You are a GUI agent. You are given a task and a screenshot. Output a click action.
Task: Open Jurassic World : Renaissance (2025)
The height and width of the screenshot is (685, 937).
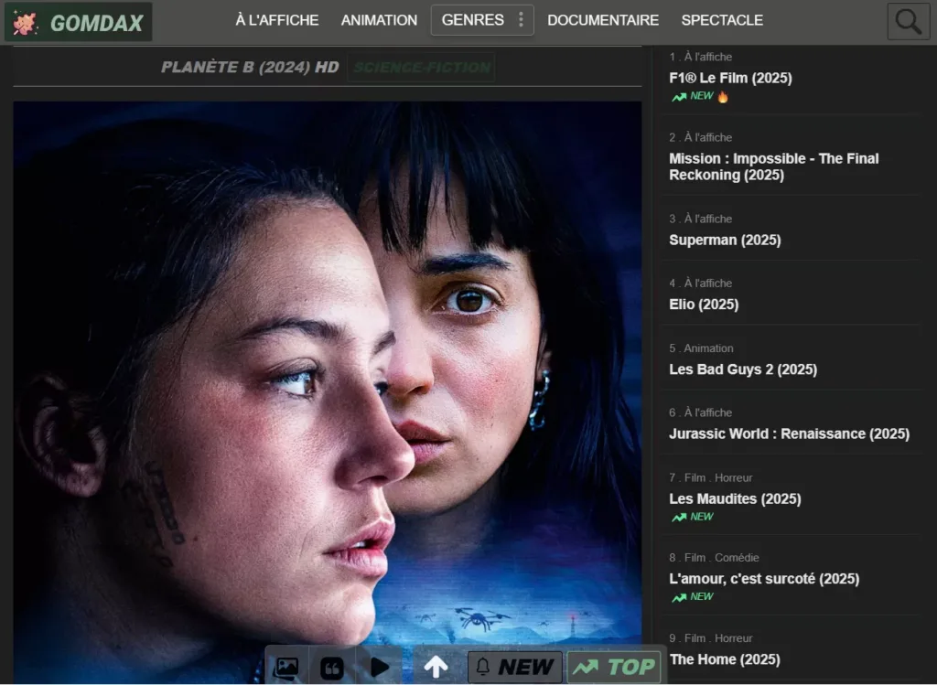(789, 433)
